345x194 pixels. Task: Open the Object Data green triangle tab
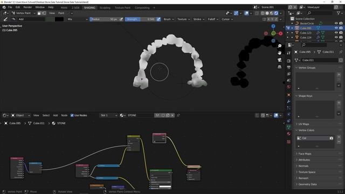[289, 127]
